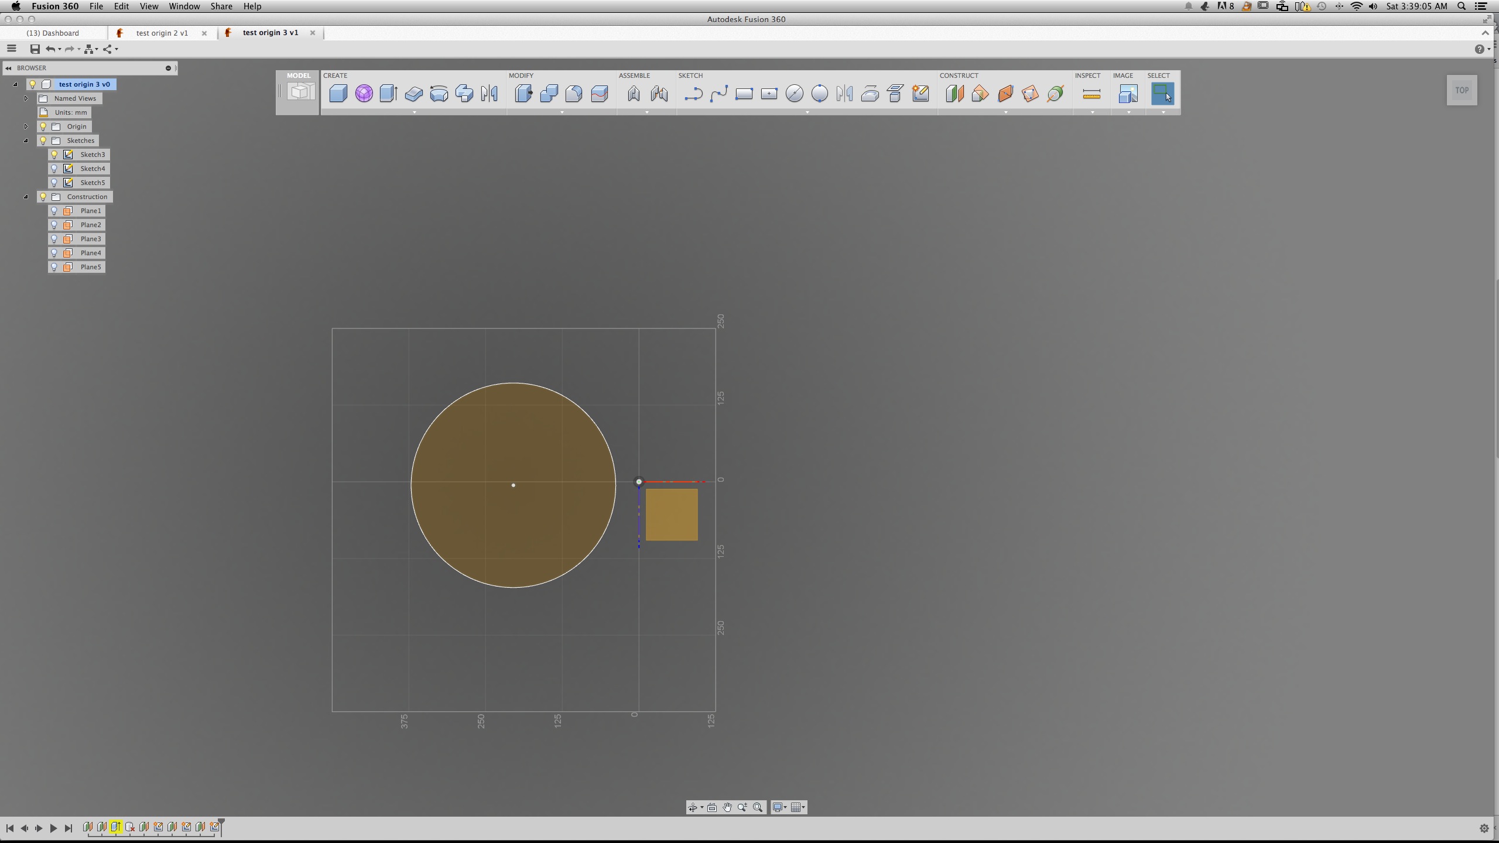This screenshot has height=843, width=1499.
Task: Toggle visibility of Sketch3 lightbulb
Action: point(55,154)
